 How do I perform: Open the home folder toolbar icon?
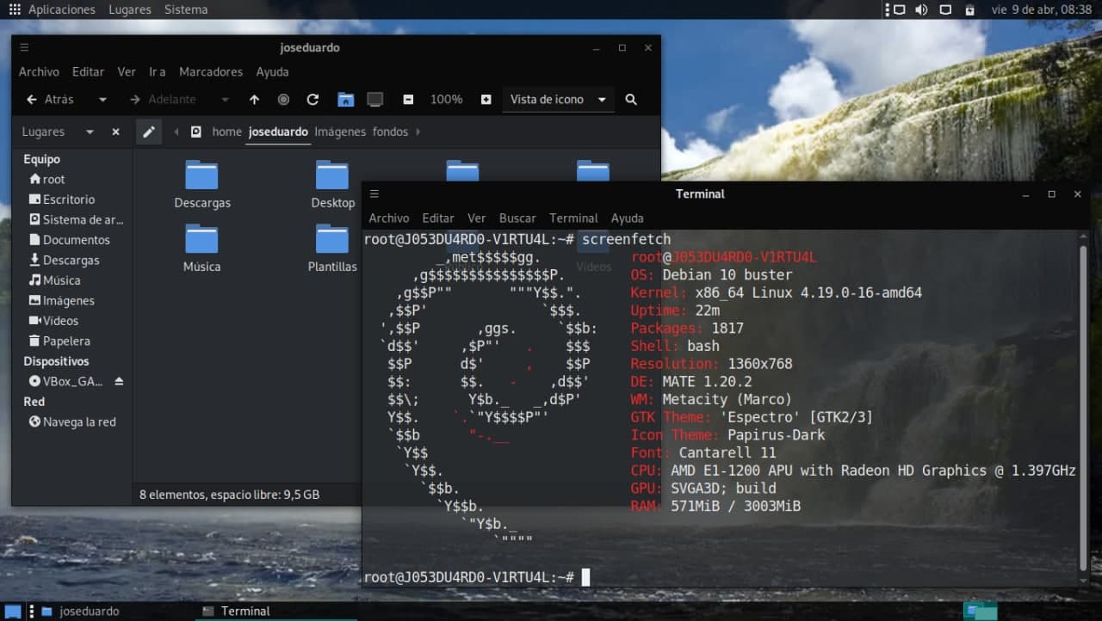(x=345, y=100)
